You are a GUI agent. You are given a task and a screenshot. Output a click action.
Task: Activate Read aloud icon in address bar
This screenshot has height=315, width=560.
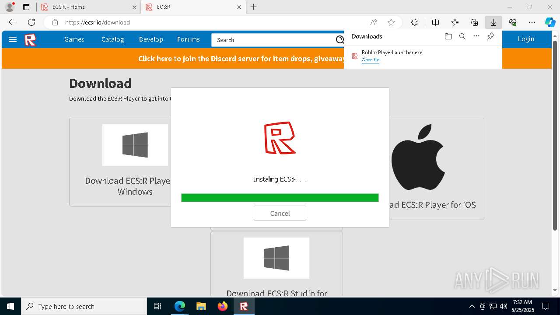374,22
